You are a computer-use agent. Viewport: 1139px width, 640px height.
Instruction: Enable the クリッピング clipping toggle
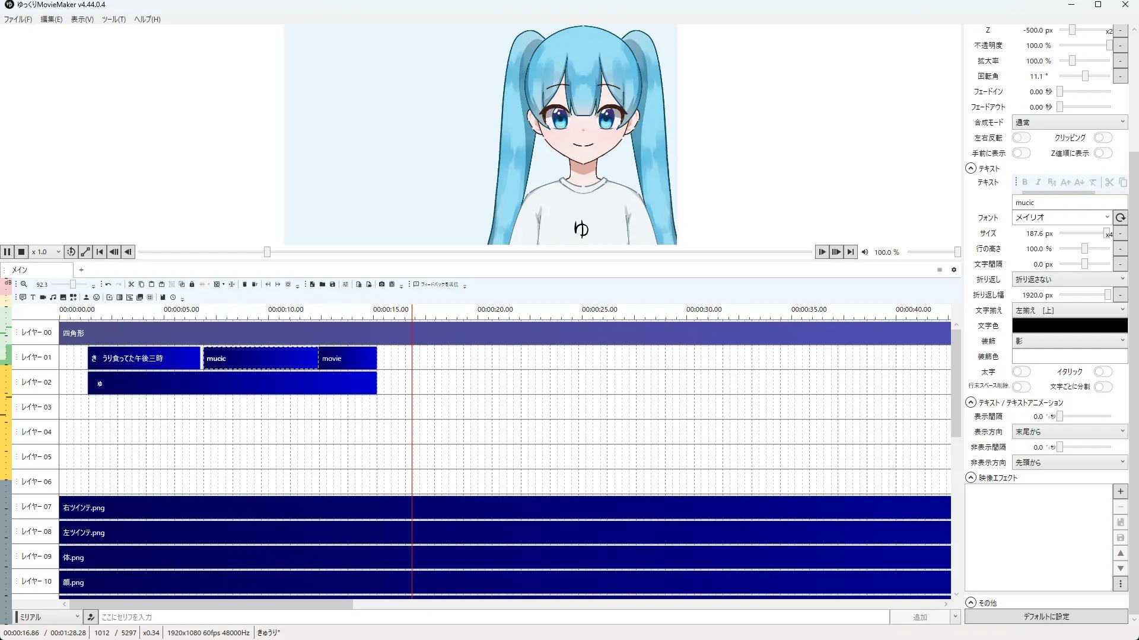click(1103, 137)
